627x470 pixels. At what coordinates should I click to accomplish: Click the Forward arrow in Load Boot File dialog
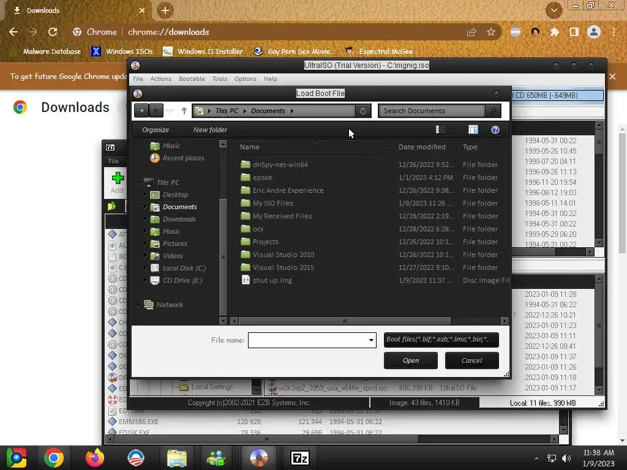tap(156, 111)
